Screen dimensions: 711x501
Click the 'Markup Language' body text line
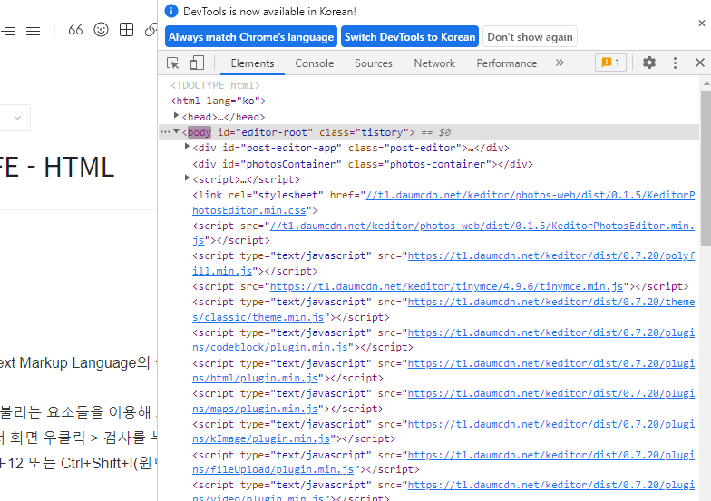pyautogui.click(x=75, y=362)
